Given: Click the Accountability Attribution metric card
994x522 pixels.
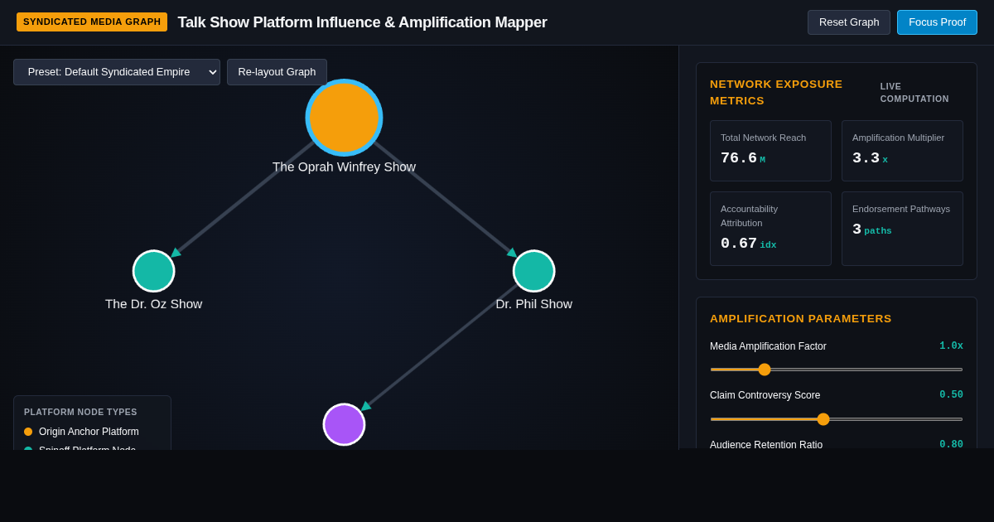Looking at the screenshot, I should [x=770, y=229].
